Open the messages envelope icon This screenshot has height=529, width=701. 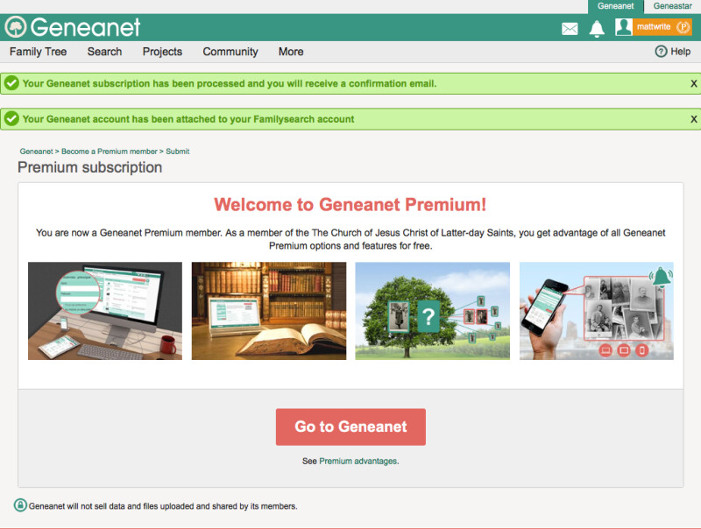pos(570,29)
